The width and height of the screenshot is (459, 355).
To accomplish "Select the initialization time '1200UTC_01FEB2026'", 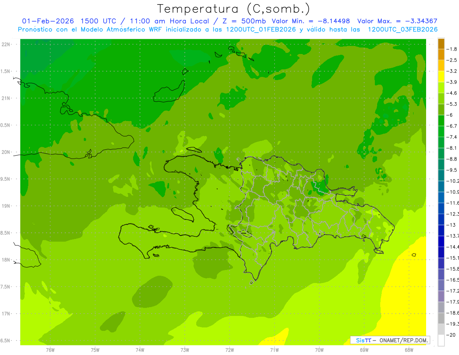I will click(x=261, y=29).
